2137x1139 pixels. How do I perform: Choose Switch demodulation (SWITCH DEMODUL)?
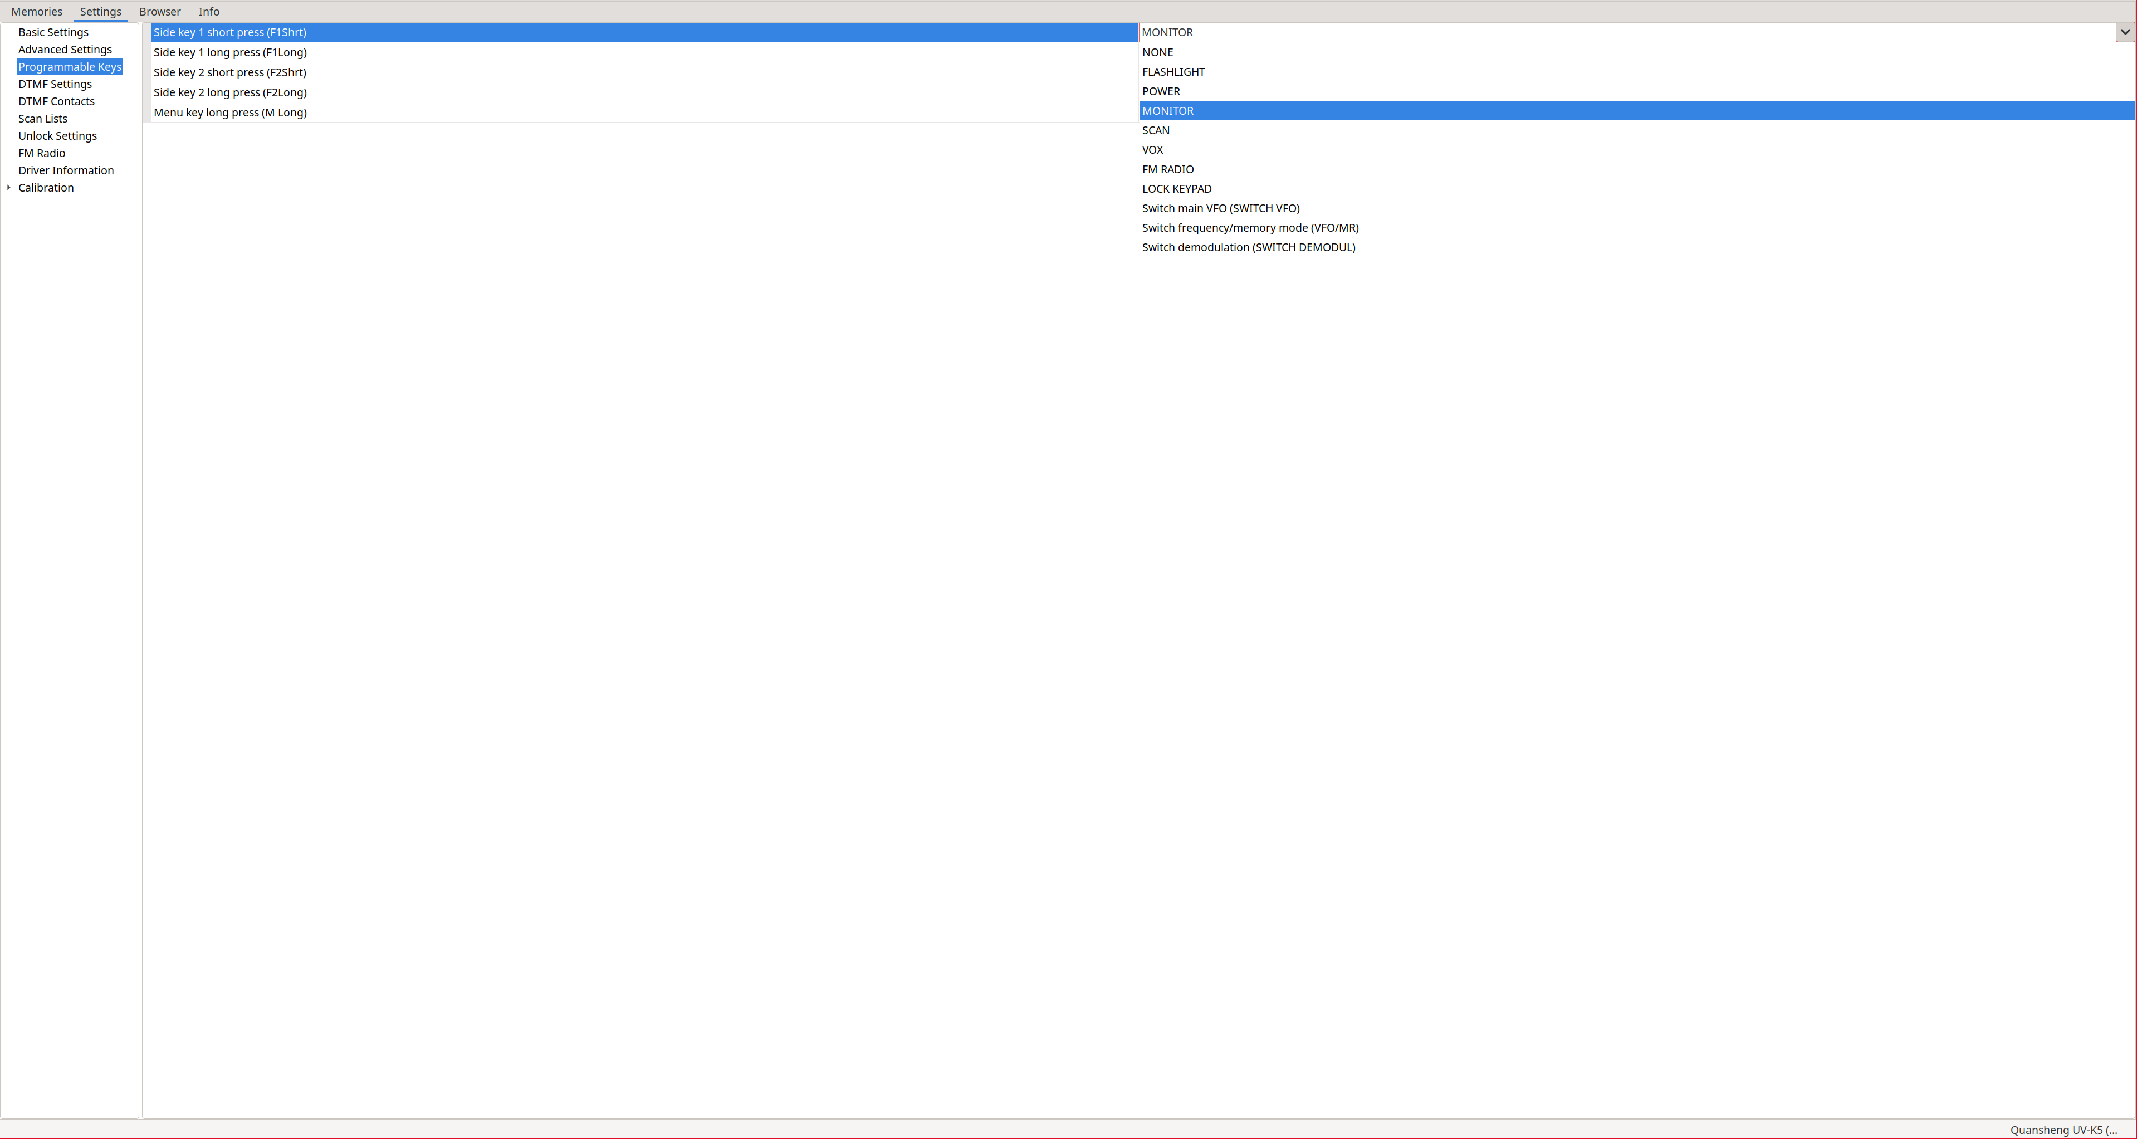click(x=1248, y=247)
